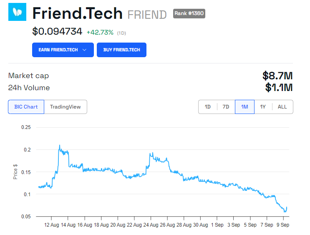Expand the Earn Friend.Tech dropdown chevron

pos(84,50)
